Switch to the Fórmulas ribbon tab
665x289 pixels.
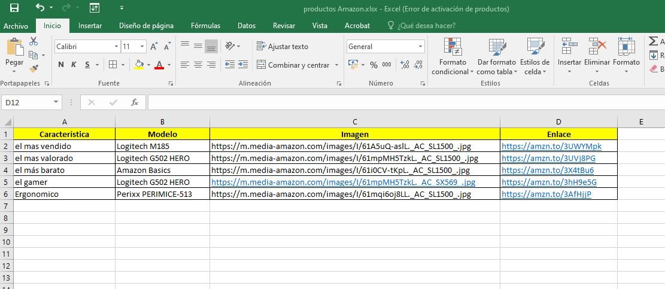(x=205, y=26)
